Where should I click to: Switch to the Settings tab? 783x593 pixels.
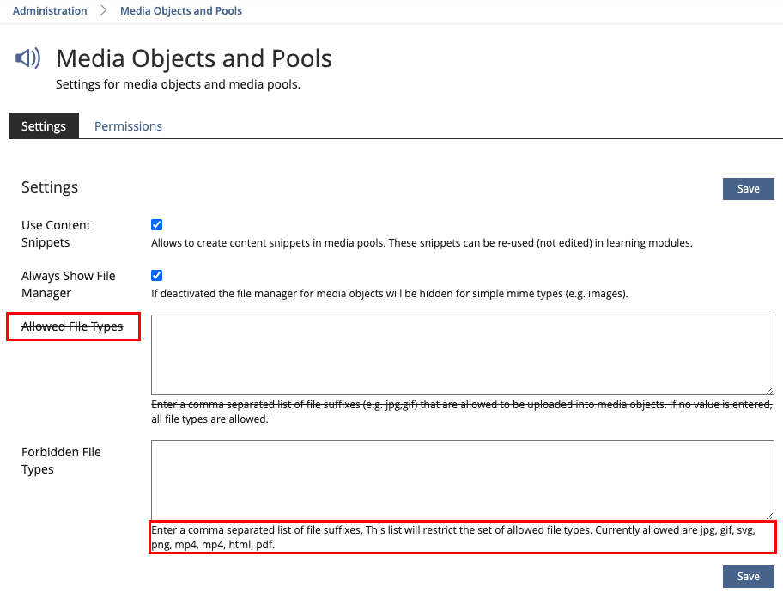click(44, 126)
